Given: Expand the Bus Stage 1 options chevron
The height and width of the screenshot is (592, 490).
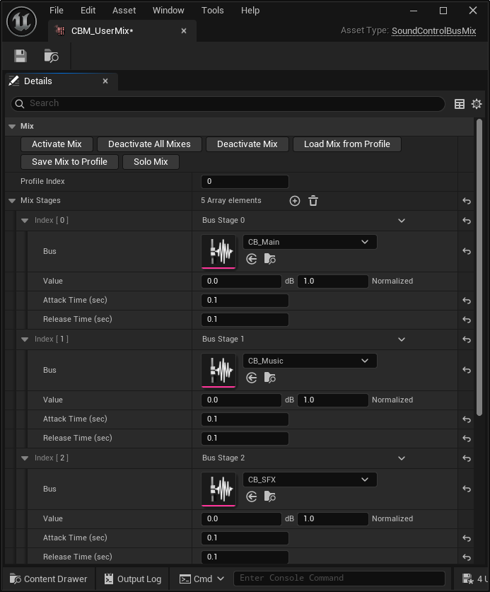Looking at the screenshot, I should point(402,339).
